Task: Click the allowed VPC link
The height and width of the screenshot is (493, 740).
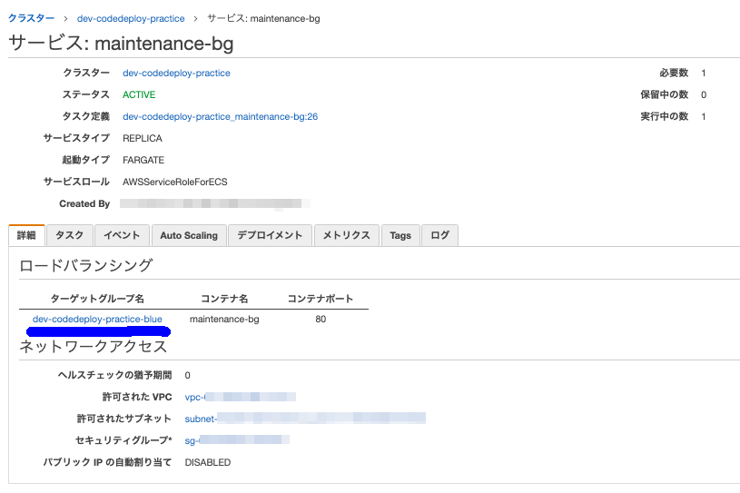Action: [x=240, y=397]
